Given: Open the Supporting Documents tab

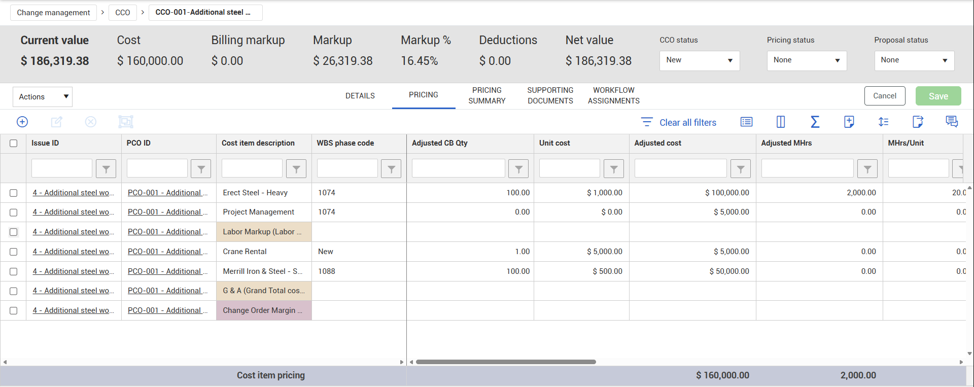Looking at the screenshot, I should coord(550,95).
